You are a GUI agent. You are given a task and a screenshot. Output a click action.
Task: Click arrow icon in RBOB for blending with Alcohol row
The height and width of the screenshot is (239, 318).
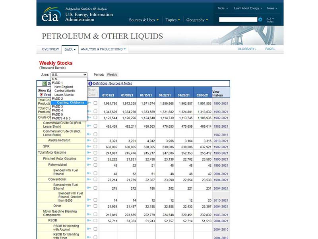pyautogui.click(x=89, y=229)
